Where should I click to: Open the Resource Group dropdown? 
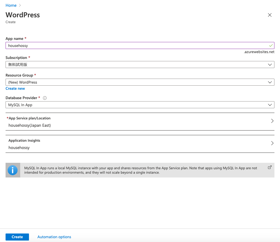(x=140, y=82)
